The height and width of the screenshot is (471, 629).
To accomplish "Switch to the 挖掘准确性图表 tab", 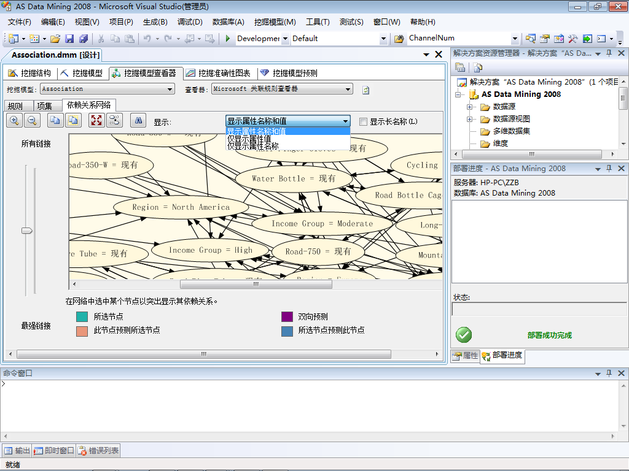I will tap(219, 73).
